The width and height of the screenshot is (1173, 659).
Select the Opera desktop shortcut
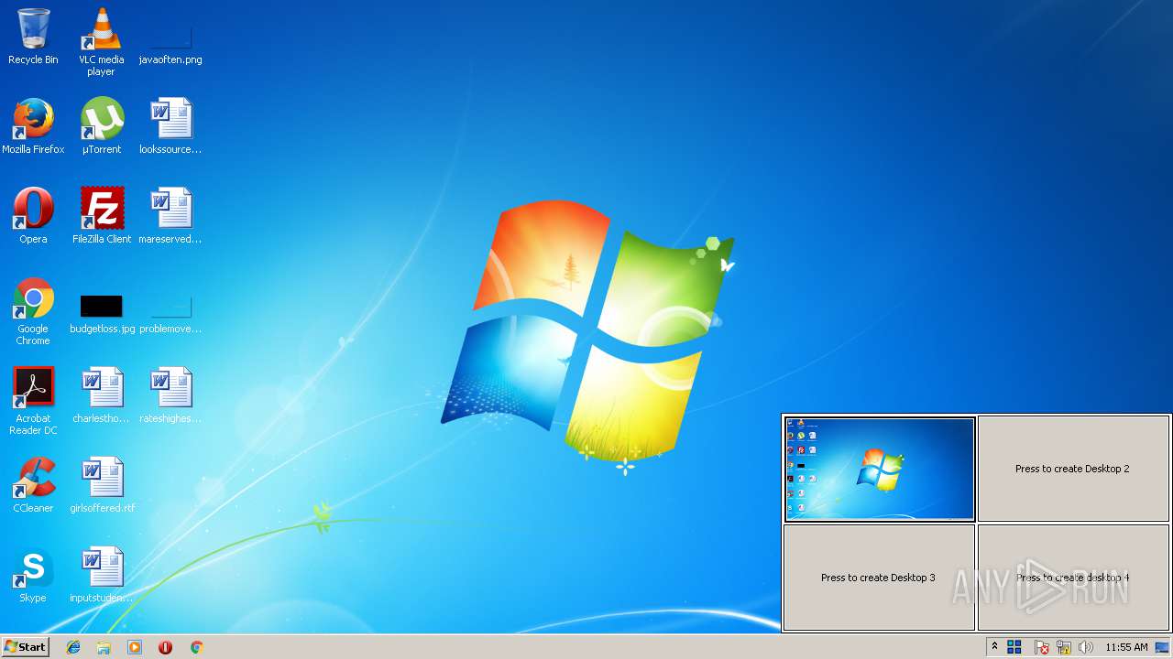click(x=33, y=216)
